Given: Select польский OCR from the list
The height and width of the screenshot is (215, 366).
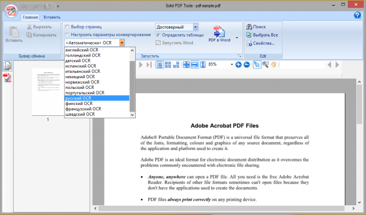Looking at the screenshot, I should tap(97, 87).
